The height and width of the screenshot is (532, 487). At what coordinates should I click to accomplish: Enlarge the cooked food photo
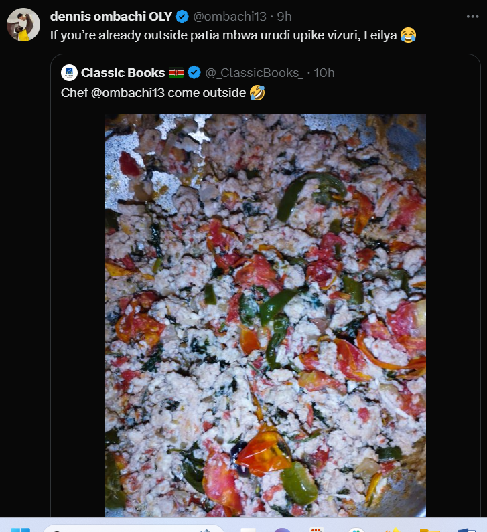click(x=265, y=315)
